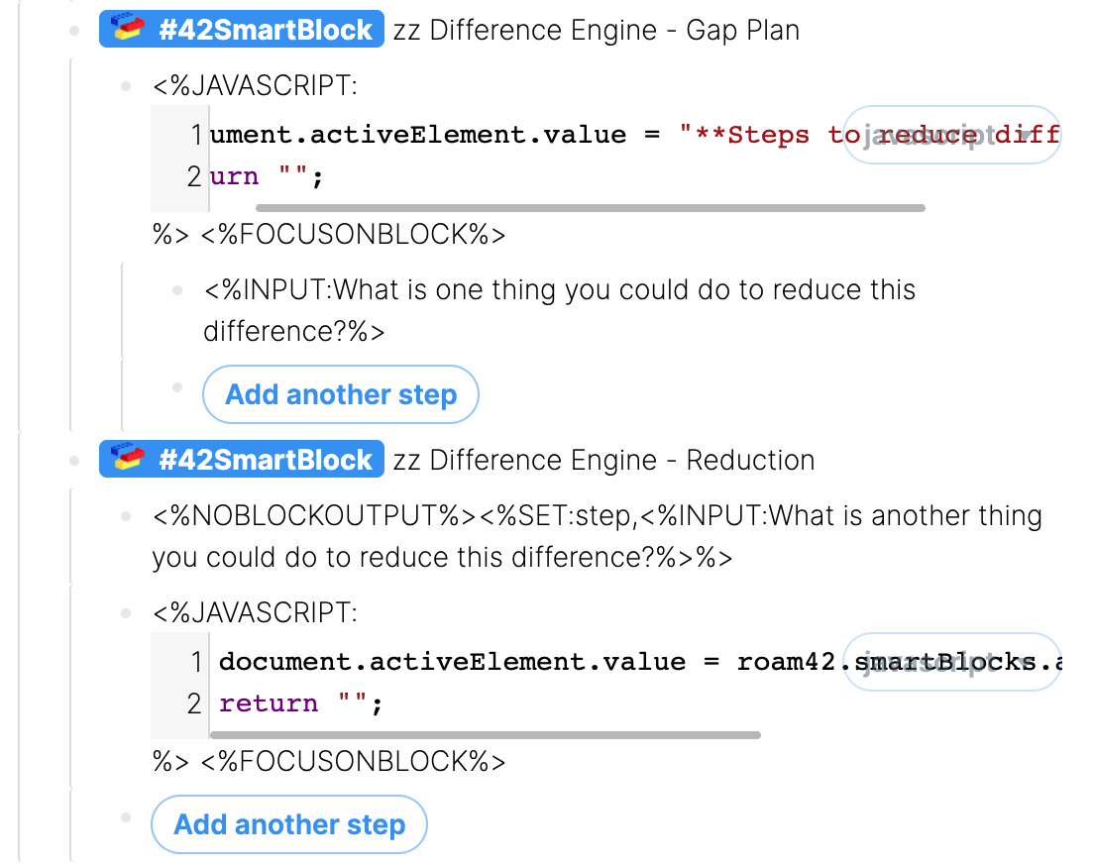Click the bullet beside the first Add another step block
1094x866 pixels.
pyautogui.click(x=176, y=387)
